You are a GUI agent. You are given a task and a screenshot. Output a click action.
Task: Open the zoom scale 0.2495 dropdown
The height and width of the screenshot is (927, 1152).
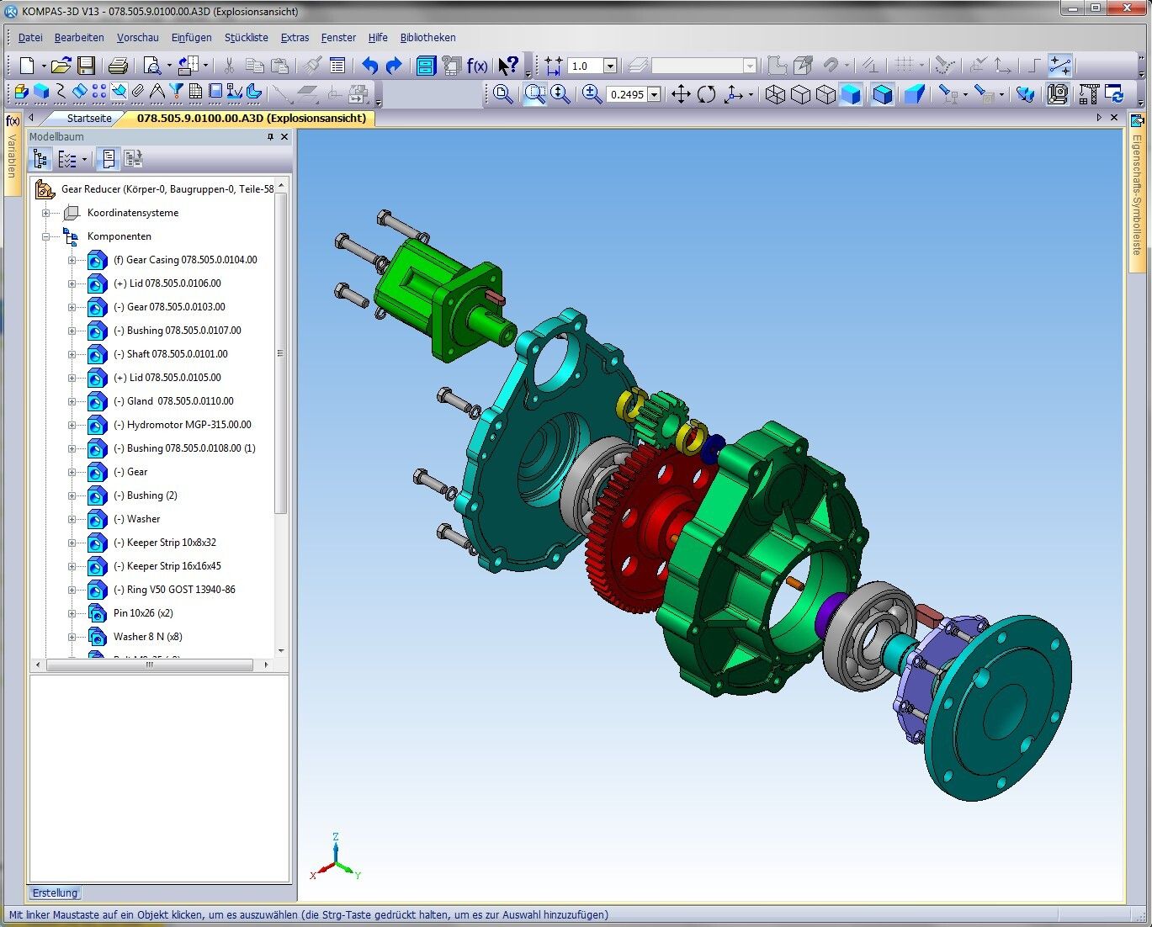point(655,94)
